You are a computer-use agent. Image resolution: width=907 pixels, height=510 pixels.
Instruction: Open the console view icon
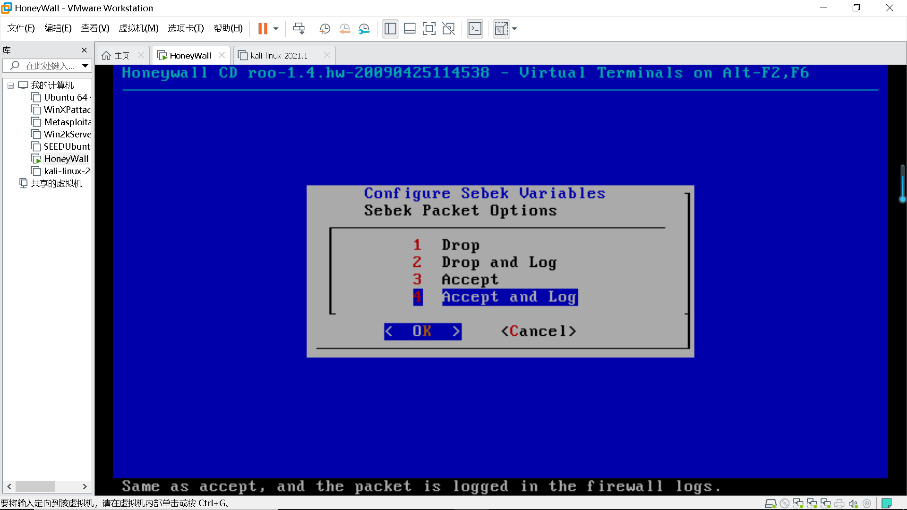coord(475,29)
